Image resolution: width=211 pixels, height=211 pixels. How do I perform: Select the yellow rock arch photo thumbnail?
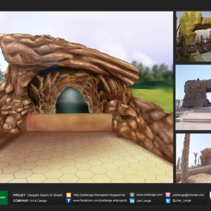pyautogui.click(x=193, y=36)
